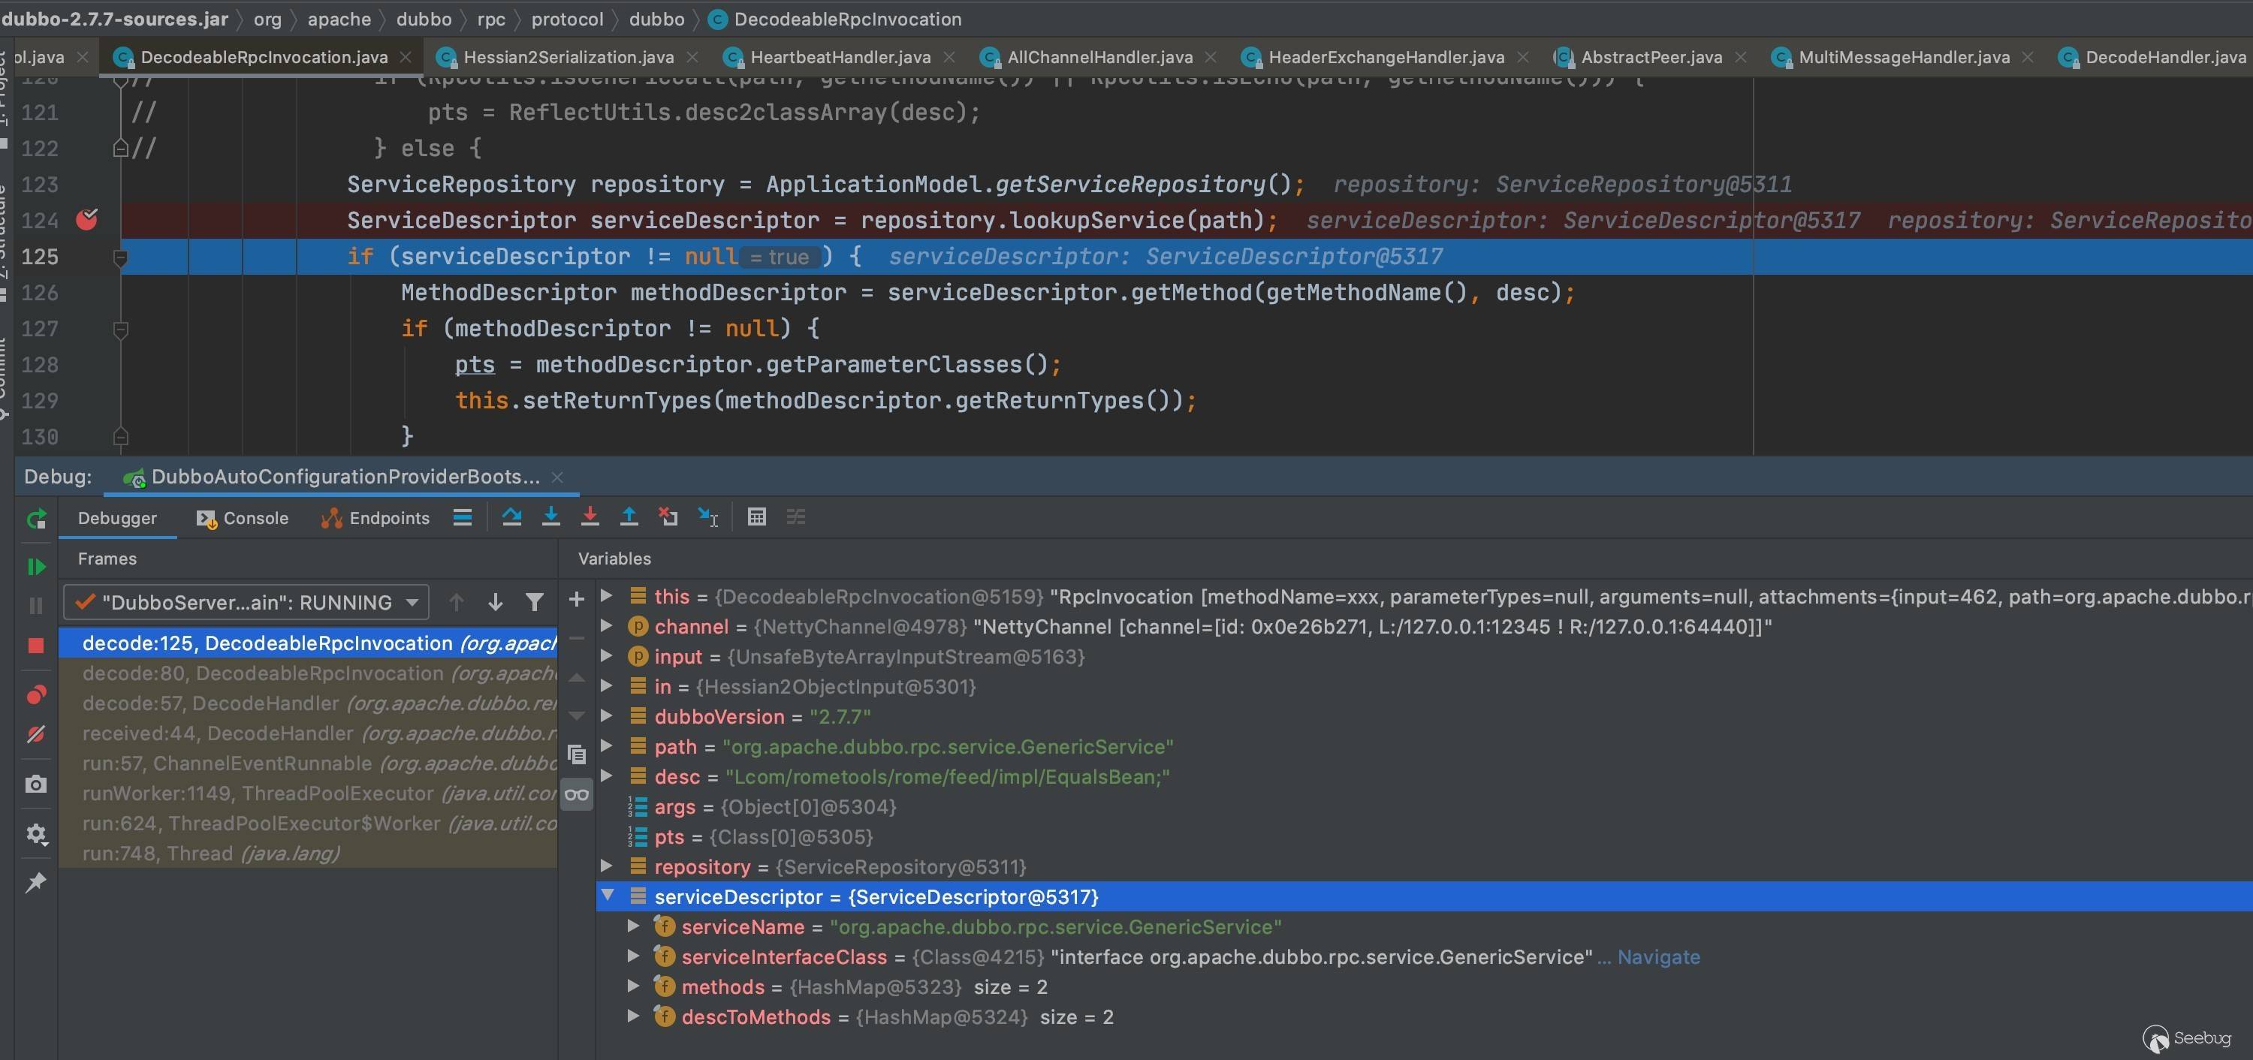The height and width of the screenshot is (1060, 2253).
Task: Open thread selector DubboServer dropdown
Action: coord(246,603)
